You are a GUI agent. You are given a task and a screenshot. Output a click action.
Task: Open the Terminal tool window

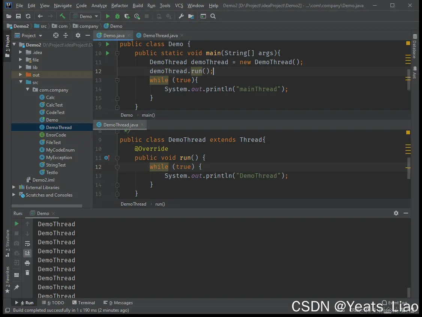coord(84,303)
